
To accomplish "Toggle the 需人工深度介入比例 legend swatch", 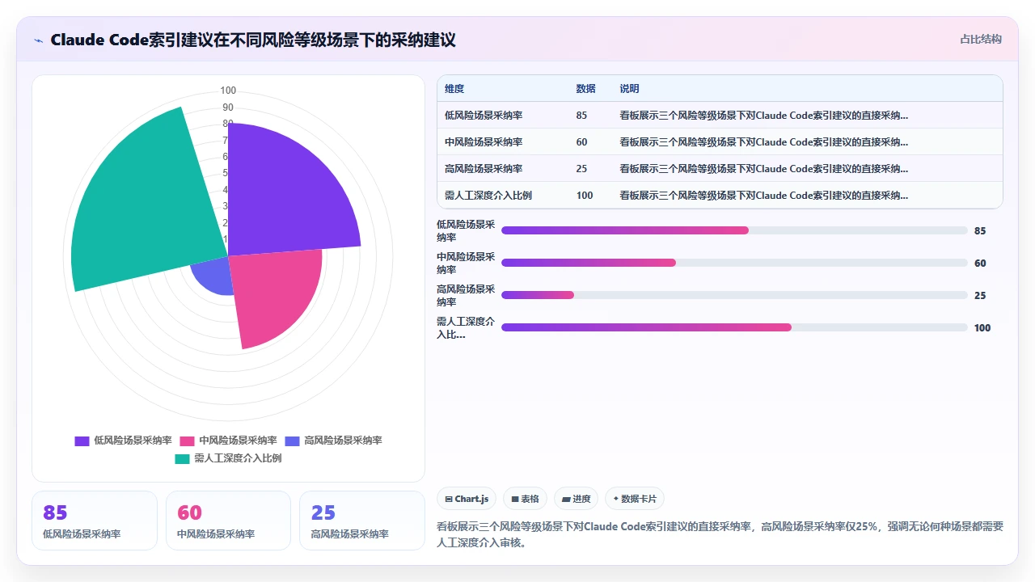I will pyautogui.click(x=182, y=458).
